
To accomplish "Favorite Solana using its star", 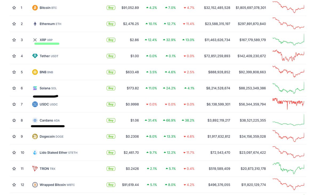I will click(x=14, y=88).
